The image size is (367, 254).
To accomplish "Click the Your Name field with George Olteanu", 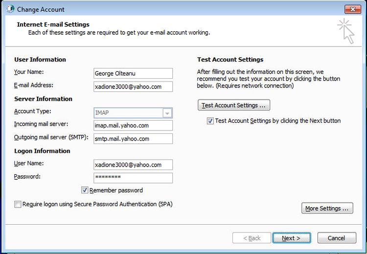I will (x=133, y=73).
